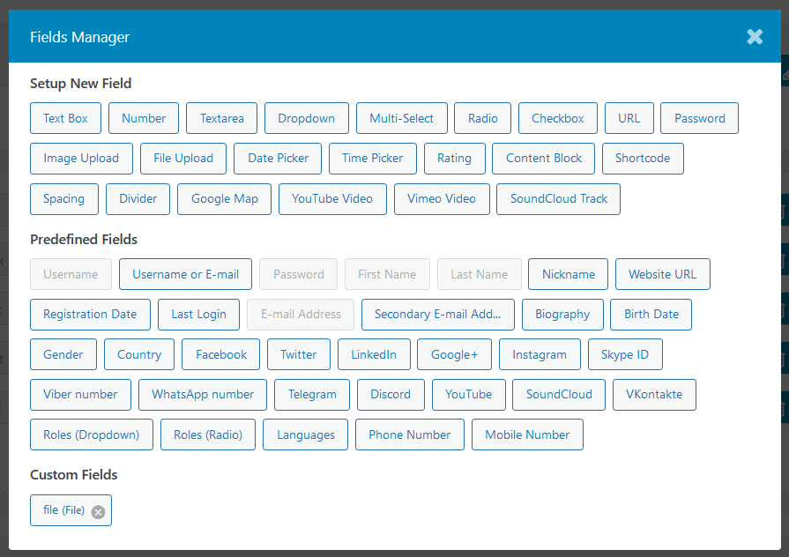The width and height of the screenshot is (789, 557).
Task: Select the LinkedIn field
Action: (374, 354)
